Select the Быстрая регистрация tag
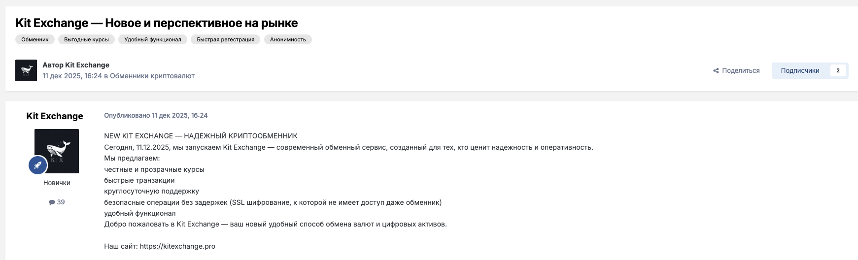 click(225, 39)
